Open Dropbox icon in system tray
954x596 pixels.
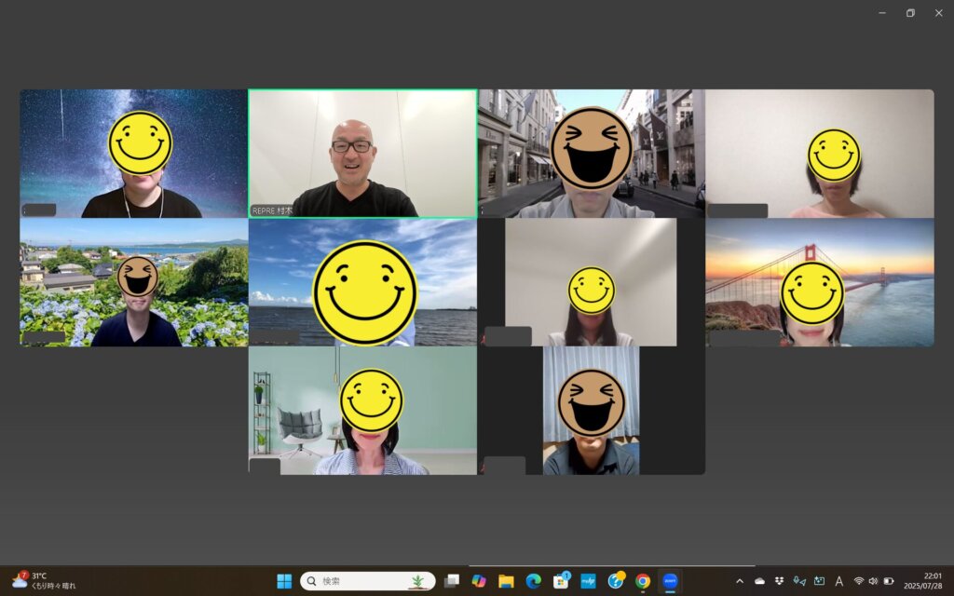780,581
